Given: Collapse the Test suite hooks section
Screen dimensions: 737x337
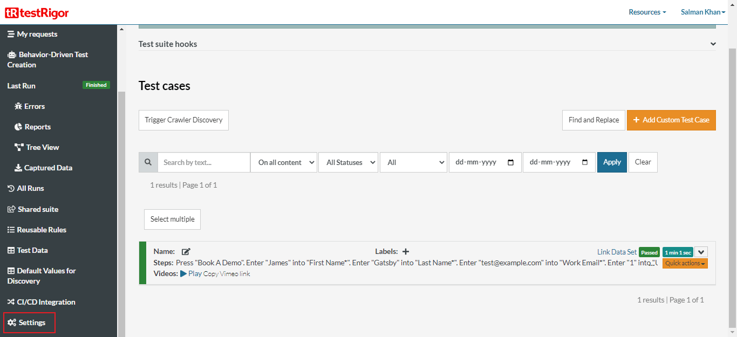Looking at the screenshot, I should [713, 44].
